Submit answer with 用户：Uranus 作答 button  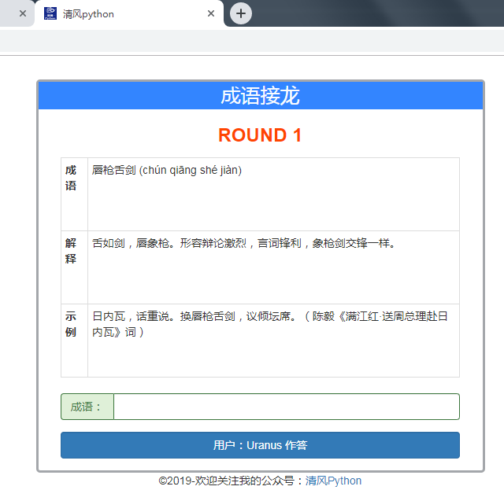pyautogui.click(x=260, y=445)
